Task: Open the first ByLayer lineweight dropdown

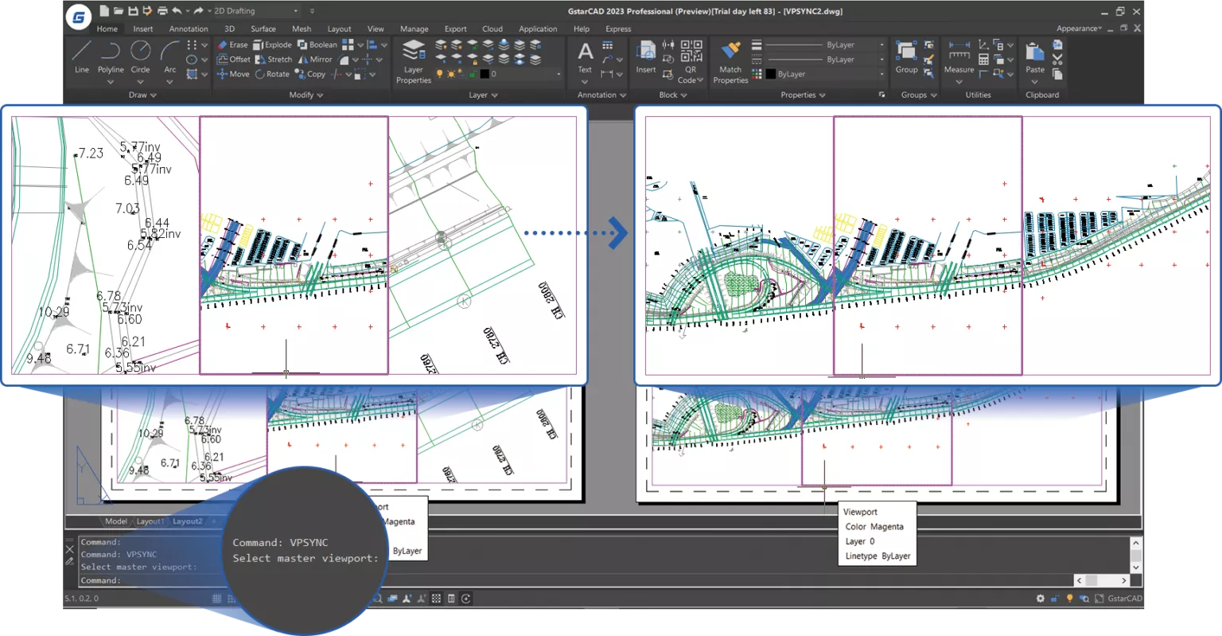Action: (824, 45)
